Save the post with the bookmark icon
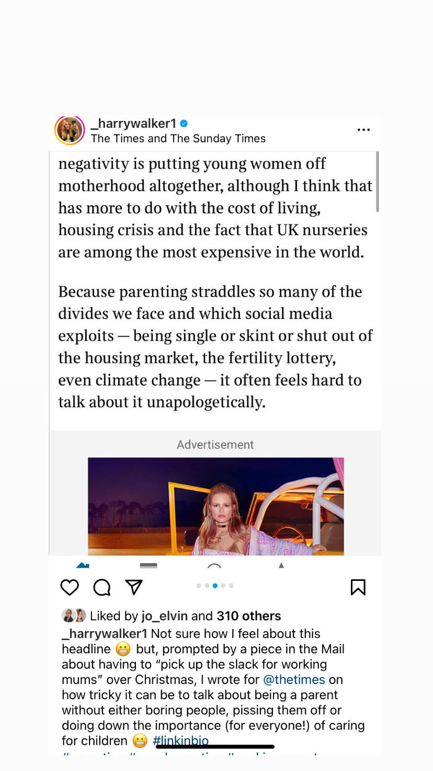 pyautogui.click(x=358, y=588)
